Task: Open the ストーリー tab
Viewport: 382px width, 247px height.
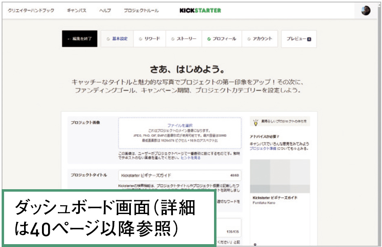Action: 184,39
